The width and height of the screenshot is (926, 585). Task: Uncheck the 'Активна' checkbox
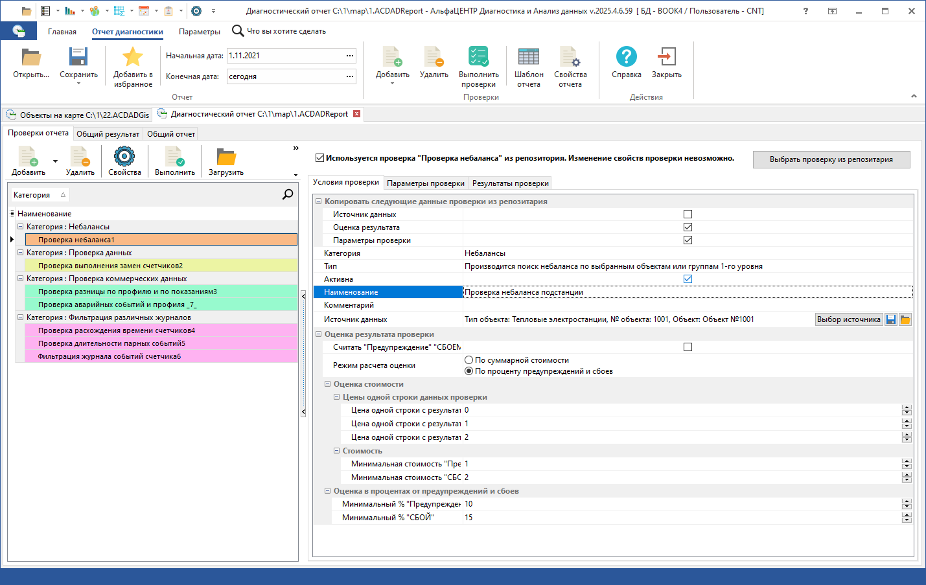(688, 279)
